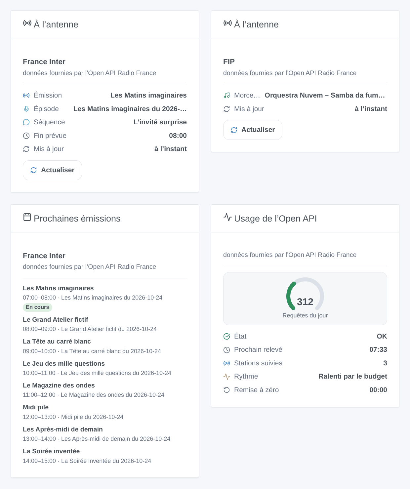The image size is (410, 489).
Task: Click the Prochain relevé clock icon
Action: pos(226,350)
